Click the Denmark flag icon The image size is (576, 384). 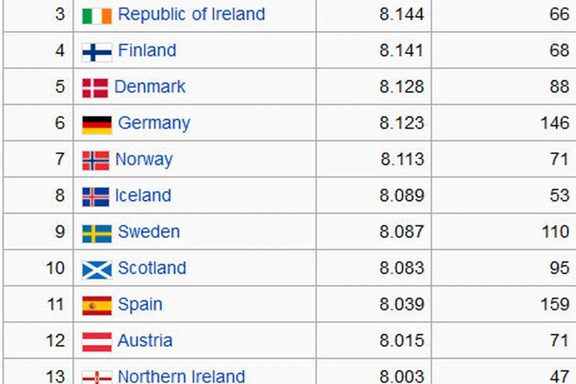pos(95,88)
